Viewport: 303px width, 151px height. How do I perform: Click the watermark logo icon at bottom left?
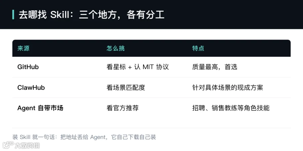(8, 145)
